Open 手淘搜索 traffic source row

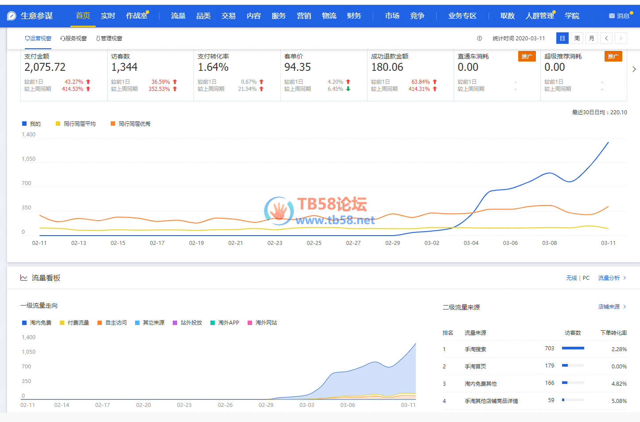click(x=475, y=349)
